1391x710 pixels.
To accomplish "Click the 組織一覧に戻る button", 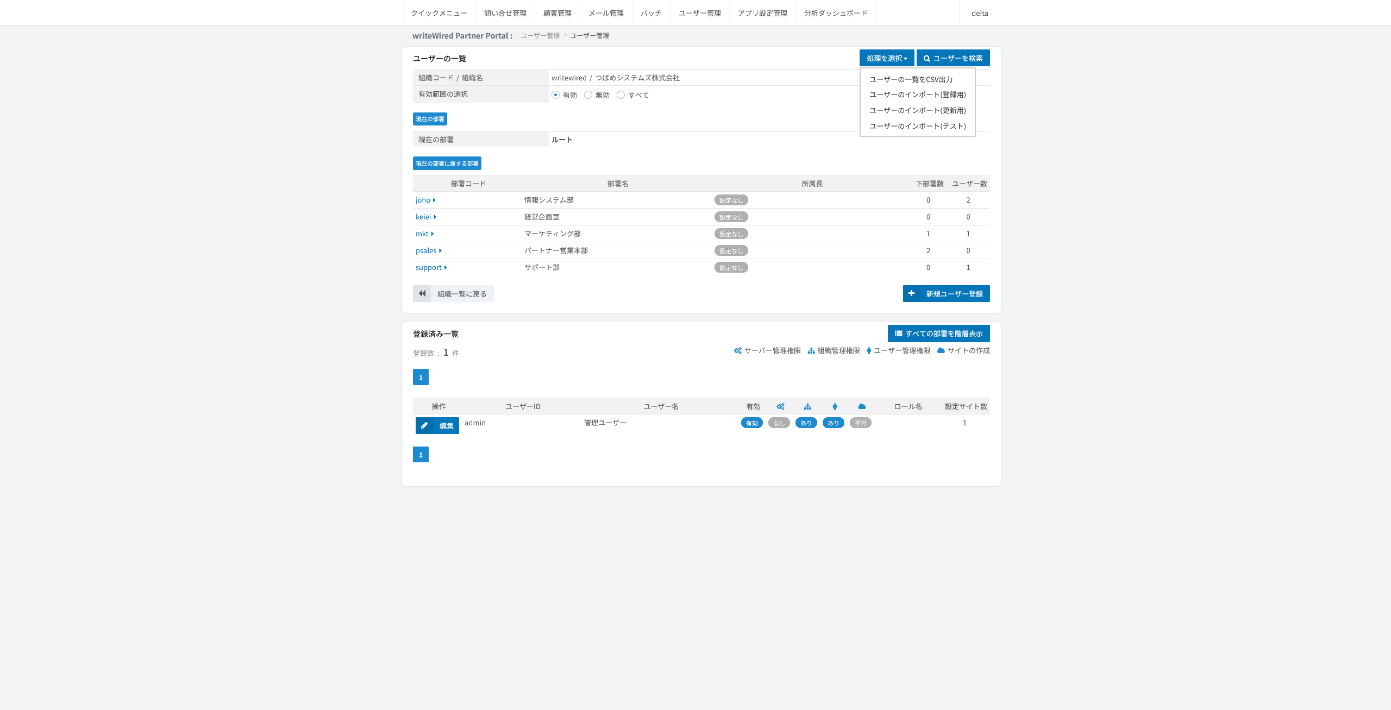I will click(x=453, y=294).
